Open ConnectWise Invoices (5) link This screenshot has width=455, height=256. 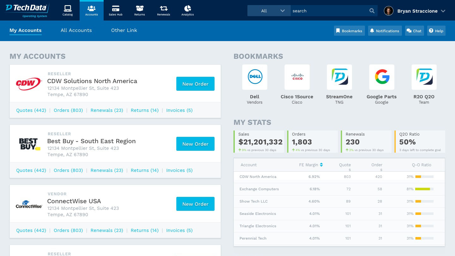coord(179,230)
